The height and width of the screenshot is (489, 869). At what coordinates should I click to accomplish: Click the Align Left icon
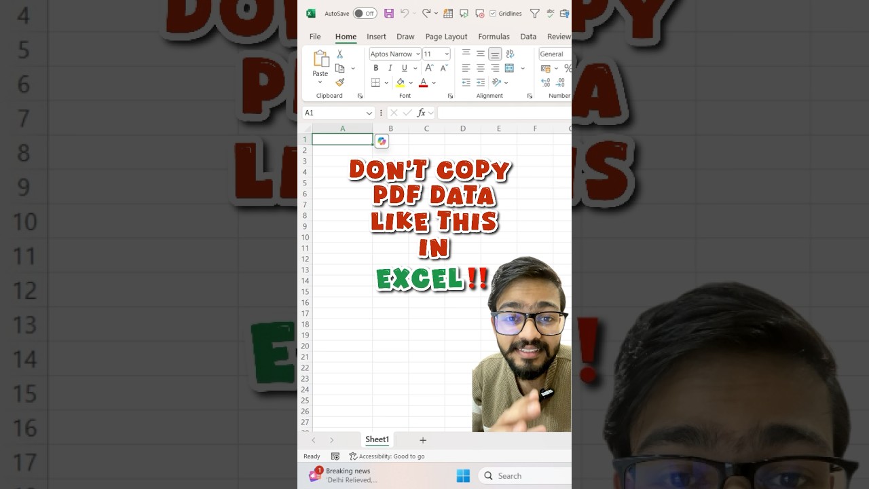(466, 68)
